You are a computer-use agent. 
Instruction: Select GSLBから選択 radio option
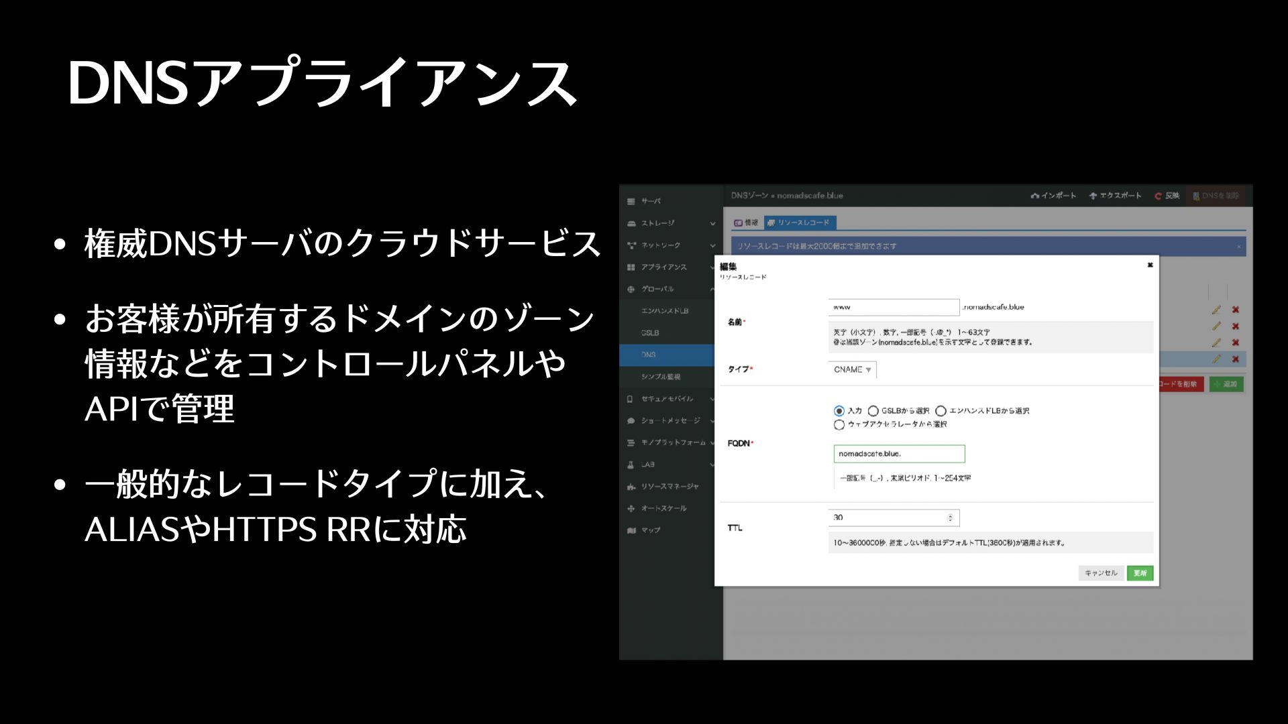pos(873,411)
